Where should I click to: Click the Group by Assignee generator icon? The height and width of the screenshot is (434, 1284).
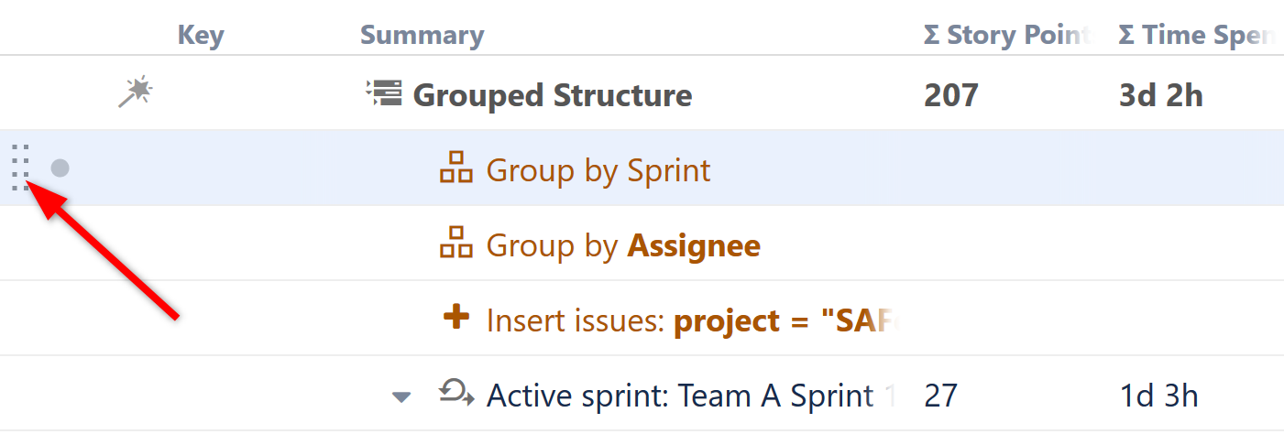456,244
